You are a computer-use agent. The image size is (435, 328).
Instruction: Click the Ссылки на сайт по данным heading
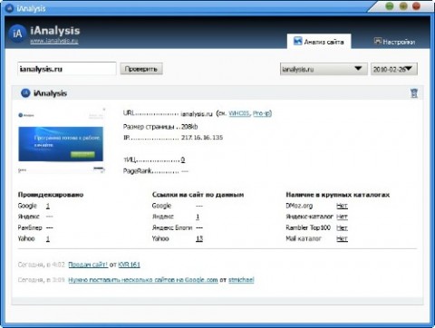tap(198, 195)
